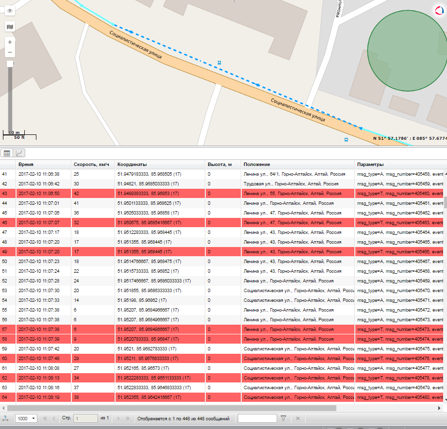Go to the first page of messages
The height and width of the screenshot is (429, 447).
(45, 418)
